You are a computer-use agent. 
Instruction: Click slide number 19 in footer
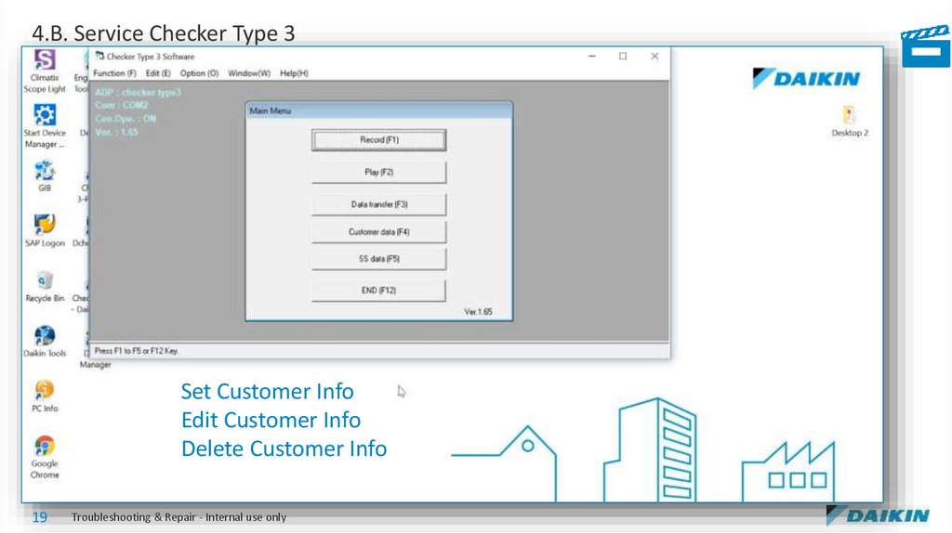click(39, 517)
